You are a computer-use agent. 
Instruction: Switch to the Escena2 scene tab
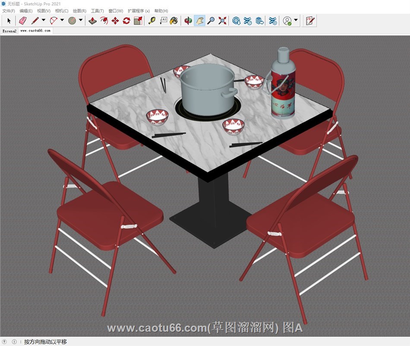pos(9,31)
